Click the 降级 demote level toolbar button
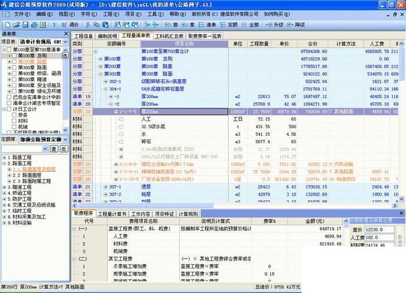This screenshot has height=293, width=406. tap(296, 24)
